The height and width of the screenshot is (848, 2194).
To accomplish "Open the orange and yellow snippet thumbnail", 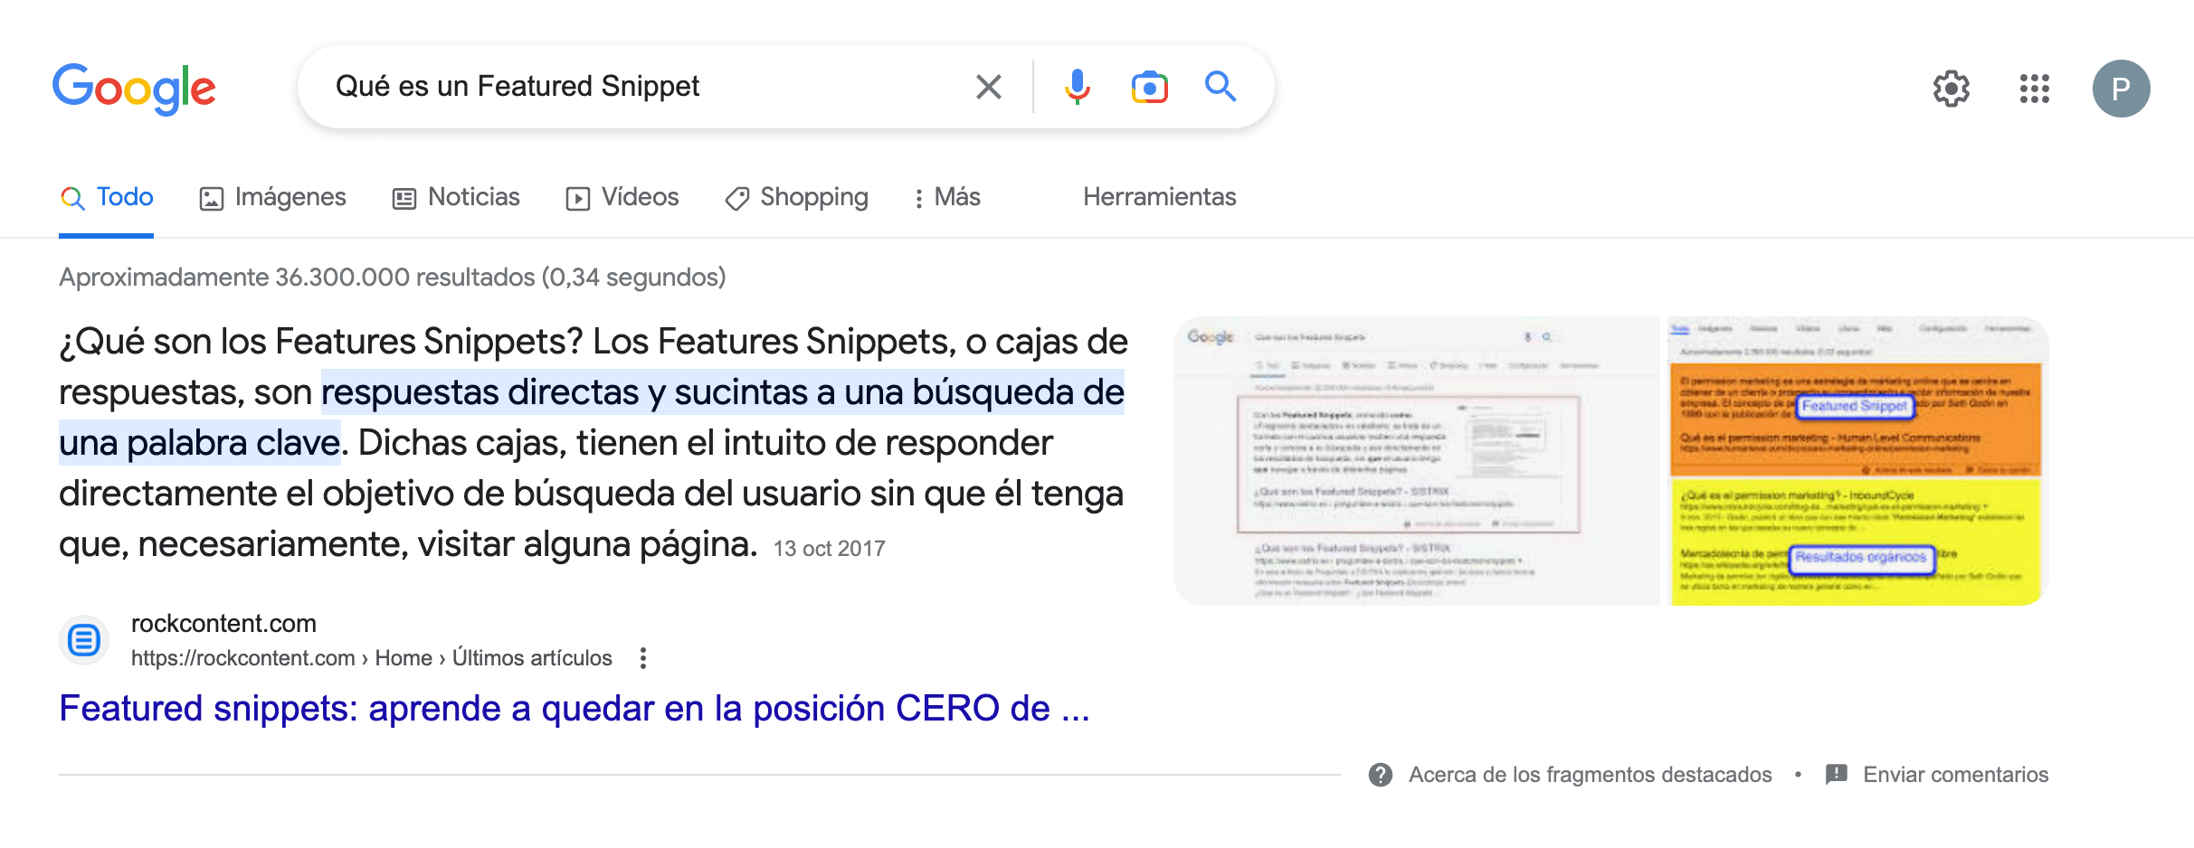I will coord(1856,461).
